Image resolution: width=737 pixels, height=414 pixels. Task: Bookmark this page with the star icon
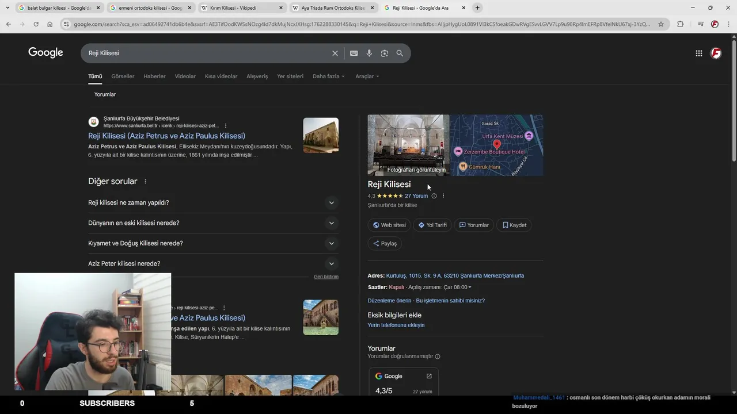(x=661, y=24)
